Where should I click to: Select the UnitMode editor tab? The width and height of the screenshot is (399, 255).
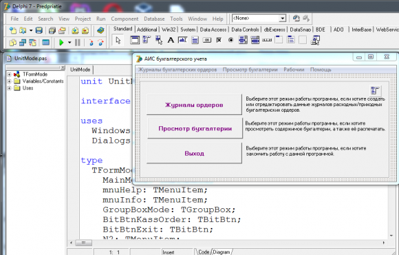[80, 70]
